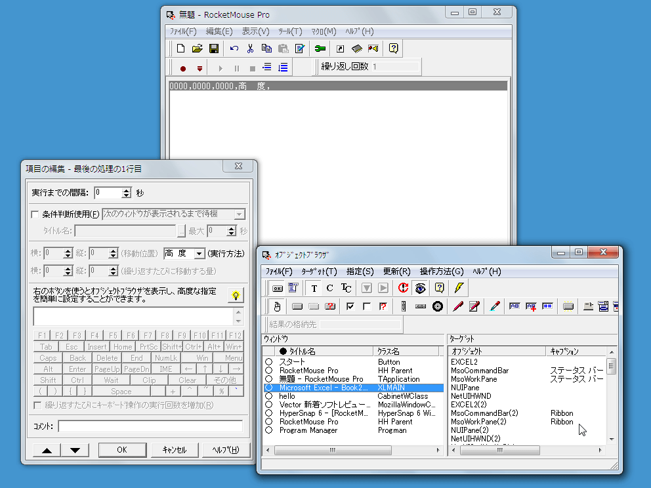Enable key operation count increase checkbox
Image resolution: width=651 pixels, height=488 pixels.
37,405
